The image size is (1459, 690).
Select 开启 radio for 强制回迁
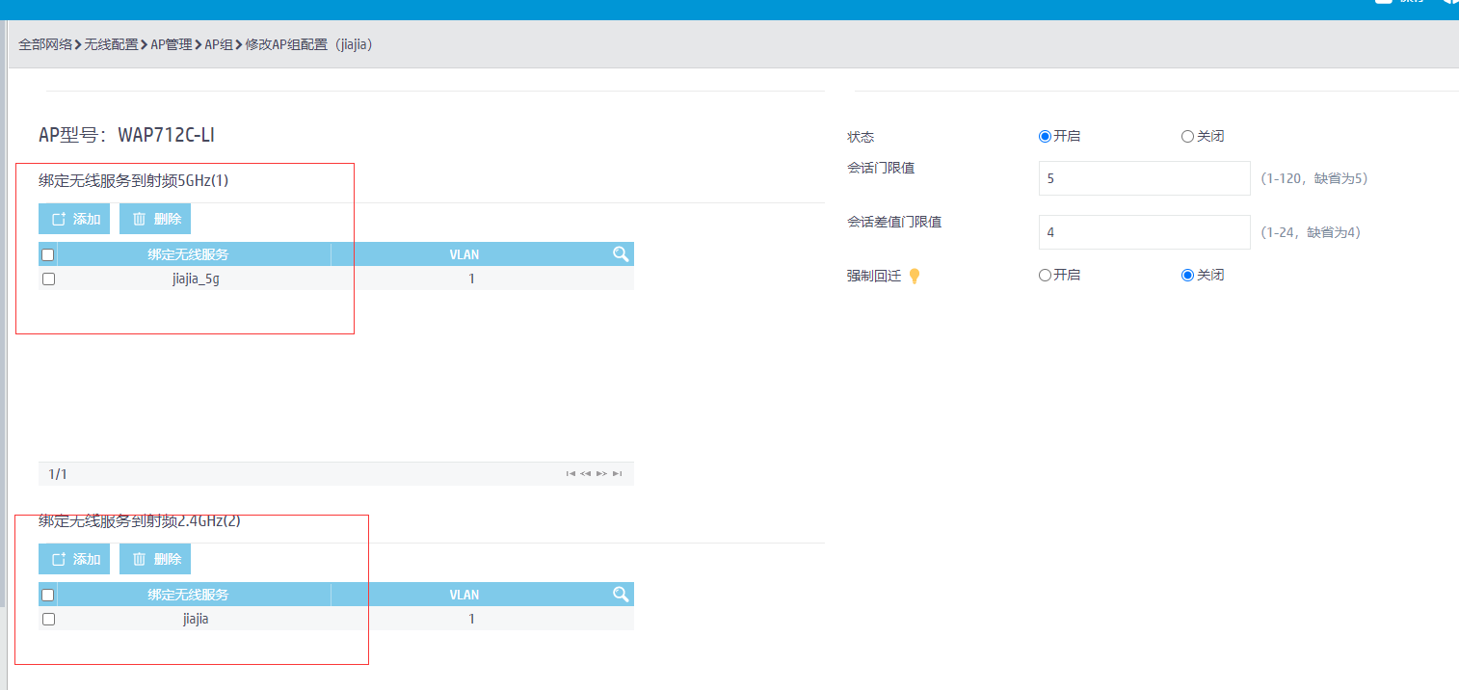[1045, 275]
